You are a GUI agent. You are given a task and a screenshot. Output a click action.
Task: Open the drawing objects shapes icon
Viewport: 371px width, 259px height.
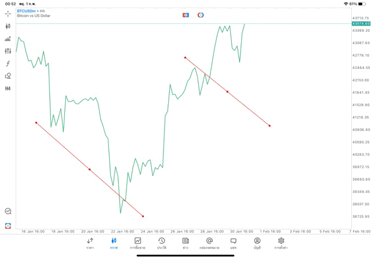tap(8, 76)
